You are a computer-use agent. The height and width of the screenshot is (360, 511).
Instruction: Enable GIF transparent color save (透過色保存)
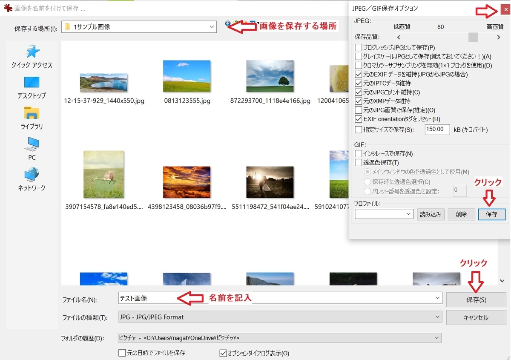click(359, 162)
